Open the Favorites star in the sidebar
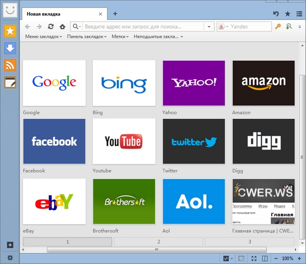The height and width of the screenshot is (264, 306). (x=10, y=32)
